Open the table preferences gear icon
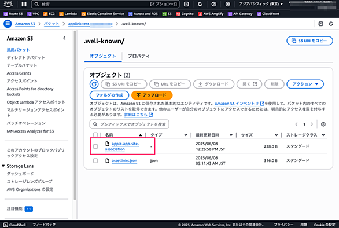The height and width of the screenshot is (228, 339). (x=323, y=124)
